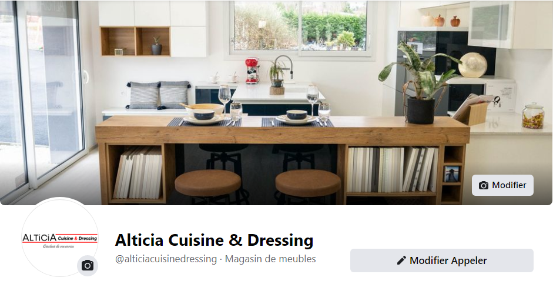Screen dimensions: 553x284
Task: Click the books in the left wooden shelf
Action: tap(138, 173)
